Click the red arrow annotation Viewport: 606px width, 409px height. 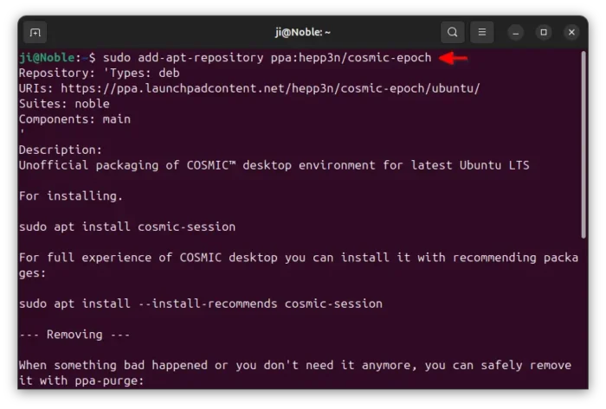[454, 58]
